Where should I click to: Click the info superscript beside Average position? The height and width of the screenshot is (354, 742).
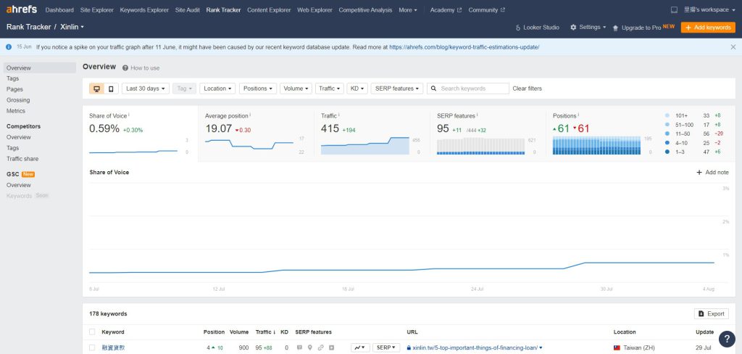tap(250, 115)
